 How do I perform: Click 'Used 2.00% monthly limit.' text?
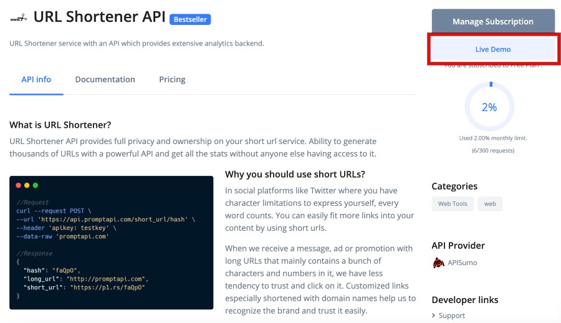(x=493, y=138)
